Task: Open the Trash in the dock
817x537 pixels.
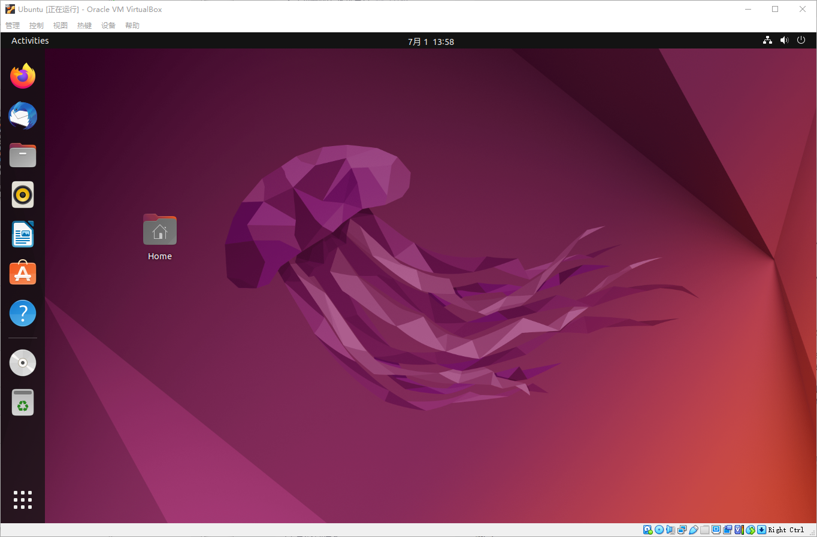Action: click(23, 402)
